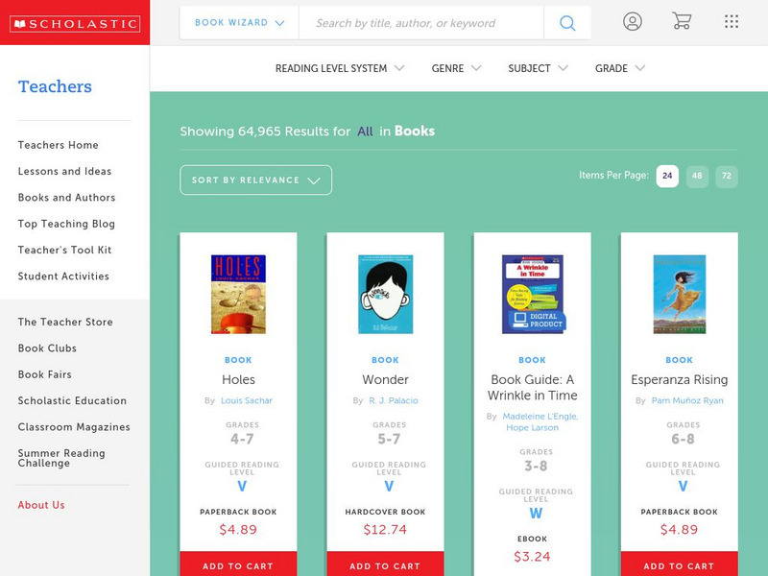Add Esperanza Rising to cart
768x576 pixels.
(x=680, y=564)
